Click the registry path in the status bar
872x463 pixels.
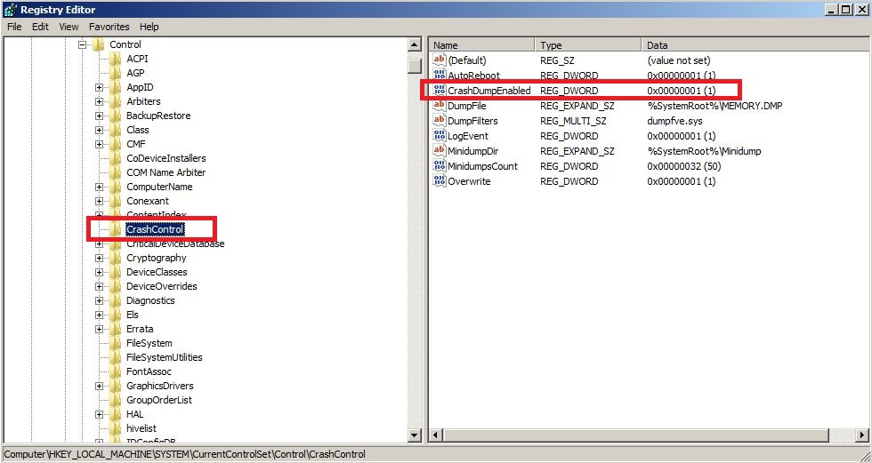185,454
